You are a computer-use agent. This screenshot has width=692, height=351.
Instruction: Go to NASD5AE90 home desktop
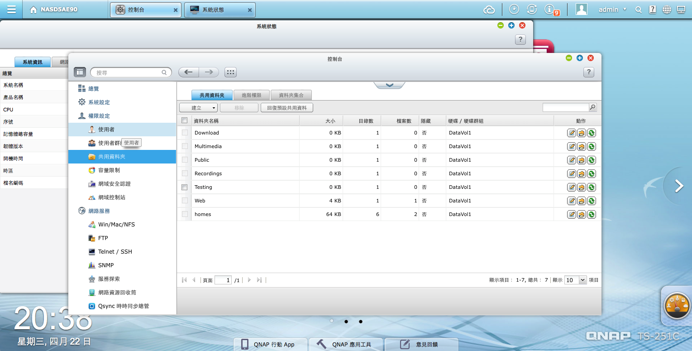pyautogui.click(x=53, y=10)
